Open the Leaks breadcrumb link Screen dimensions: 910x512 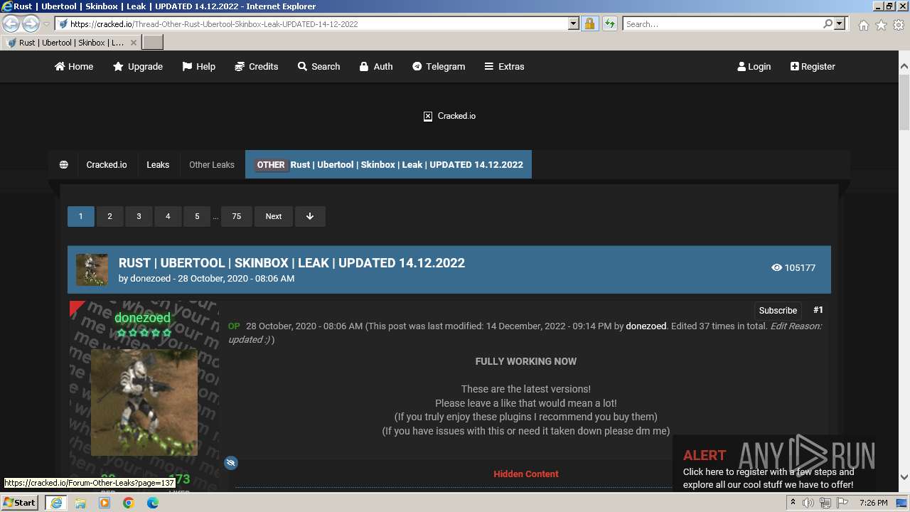coord(158,164)
